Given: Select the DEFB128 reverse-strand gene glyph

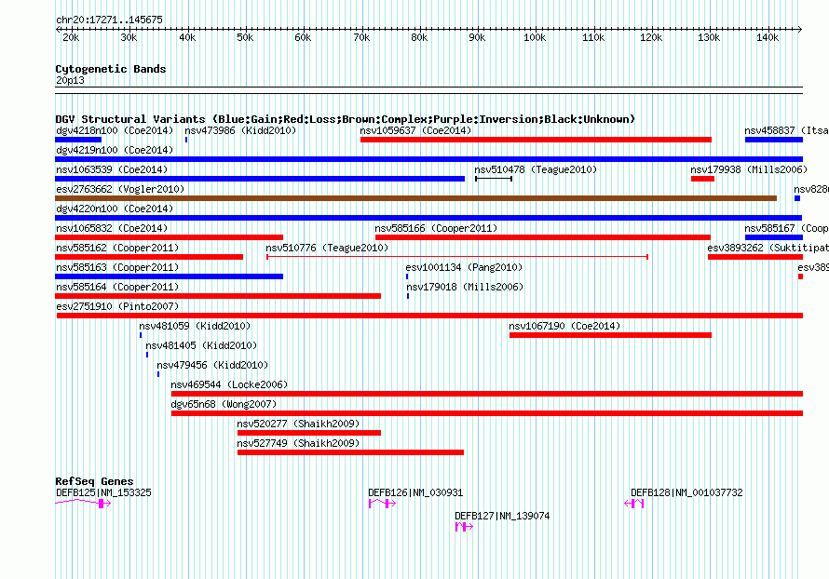Looking at the screenshot, I should click(x=634, y=504).
